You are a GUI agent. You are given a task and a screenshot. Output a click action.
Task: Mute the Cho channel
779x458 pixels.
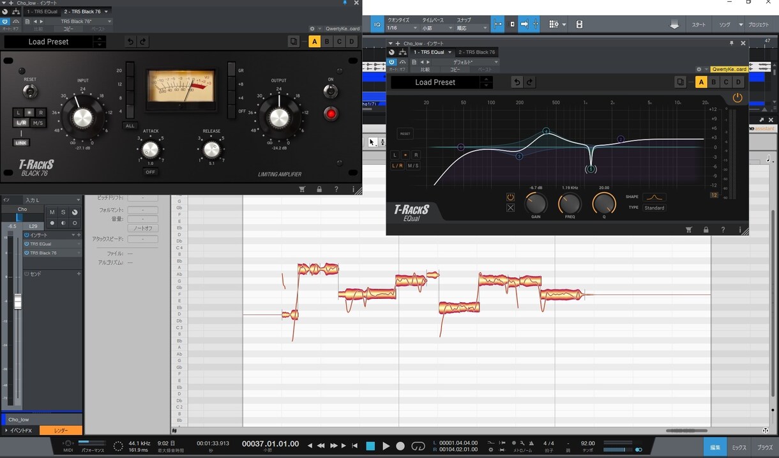52,212
